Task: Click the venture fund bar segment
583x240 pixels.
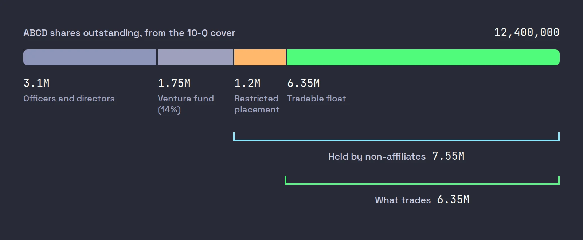Action: (195, 57)
